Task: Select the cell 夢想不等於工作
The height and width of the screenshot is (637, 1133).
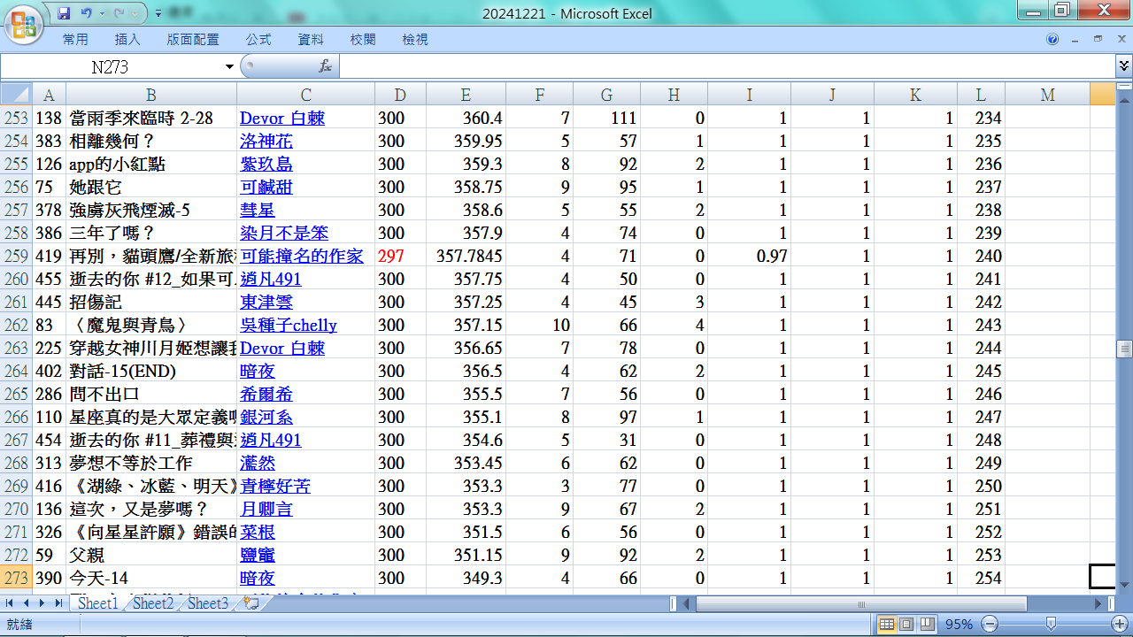Action: point(151,463)
